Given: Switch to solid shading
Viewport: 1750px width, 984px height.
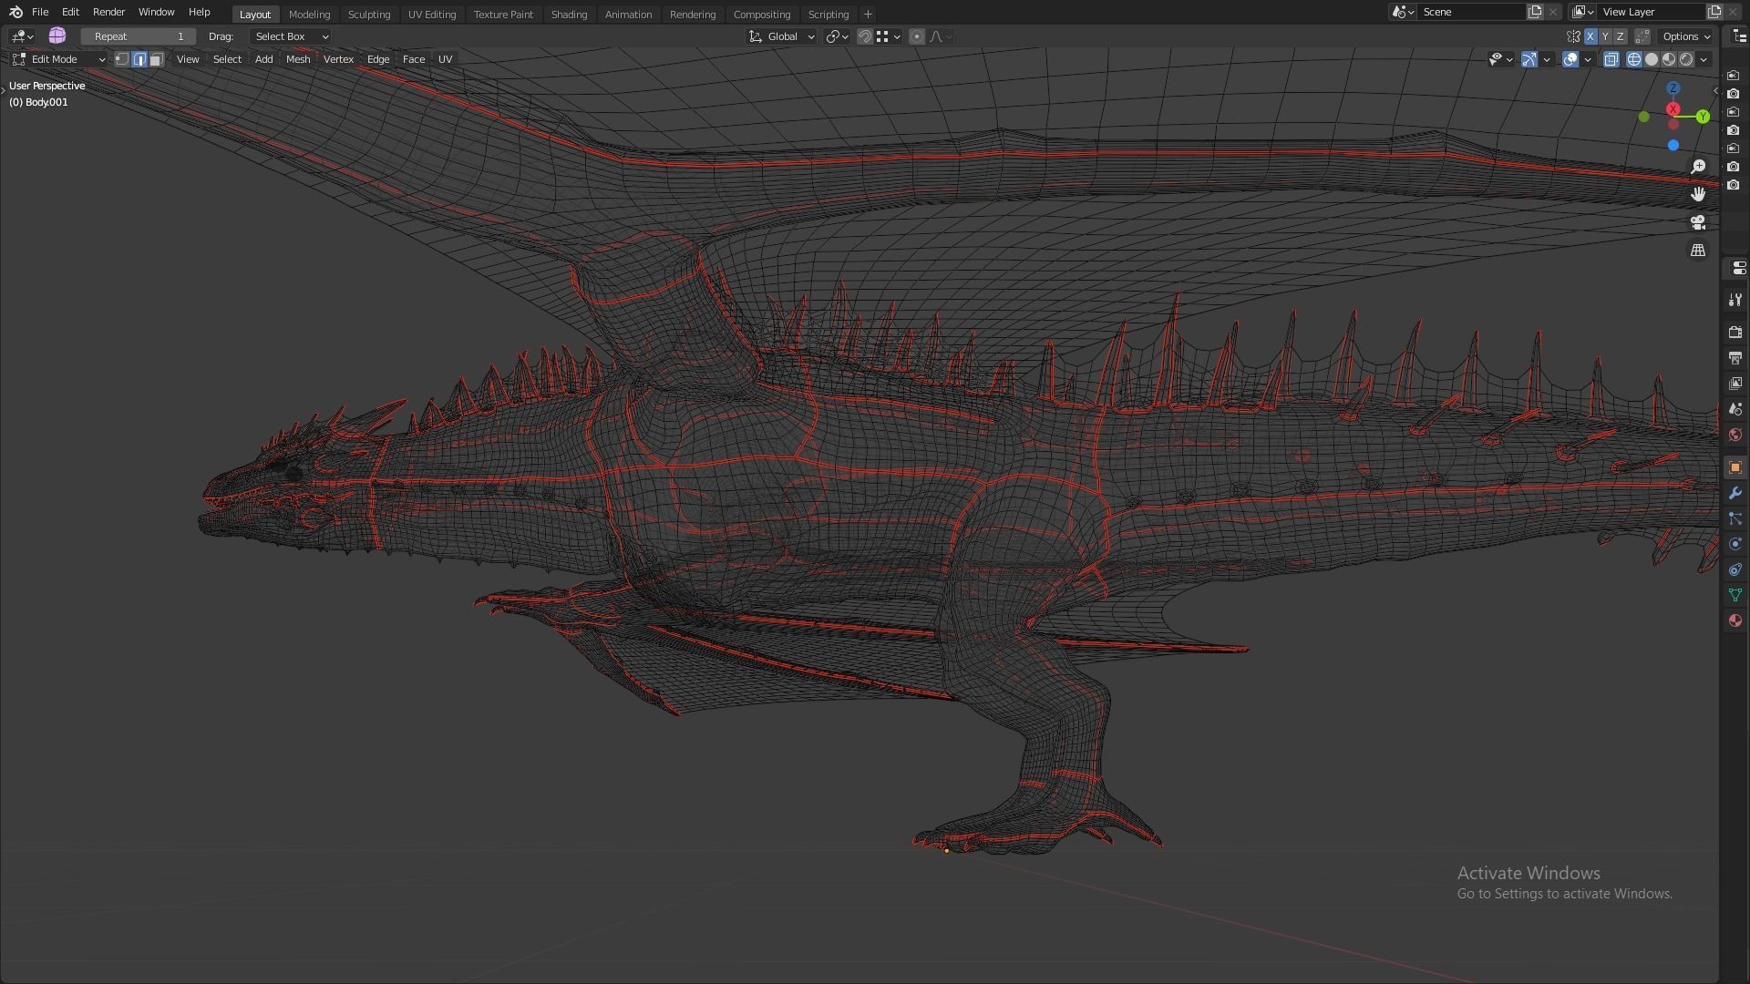Looking at the screenshot, I should click(x=1652, y=59).
